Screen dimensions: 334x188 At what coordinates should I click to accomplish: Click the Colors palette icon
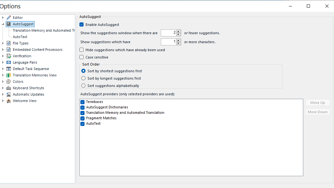coord(9,82)
